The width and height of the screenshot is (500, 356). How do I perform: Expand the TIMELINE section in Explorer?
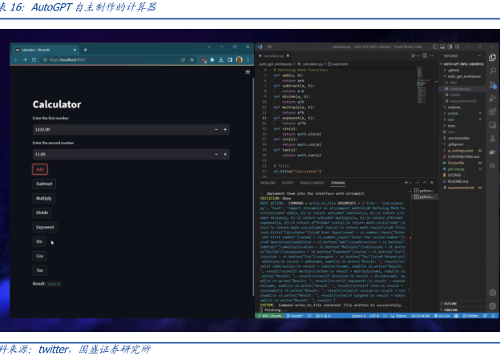click(x=450, y=309)
